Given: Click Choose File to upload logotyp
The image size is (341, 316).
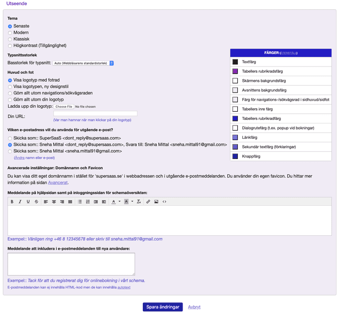Looking at the screenshot, I should (64, 107).
